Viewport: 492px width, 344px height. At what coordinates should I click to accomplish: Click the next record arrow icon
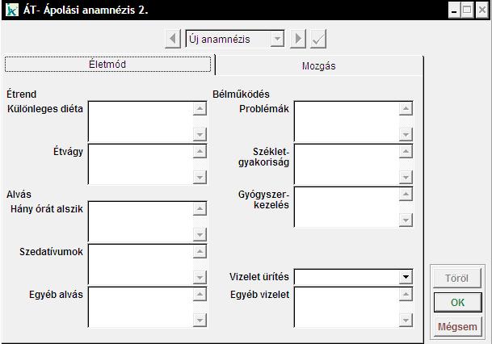click(299, 39)
